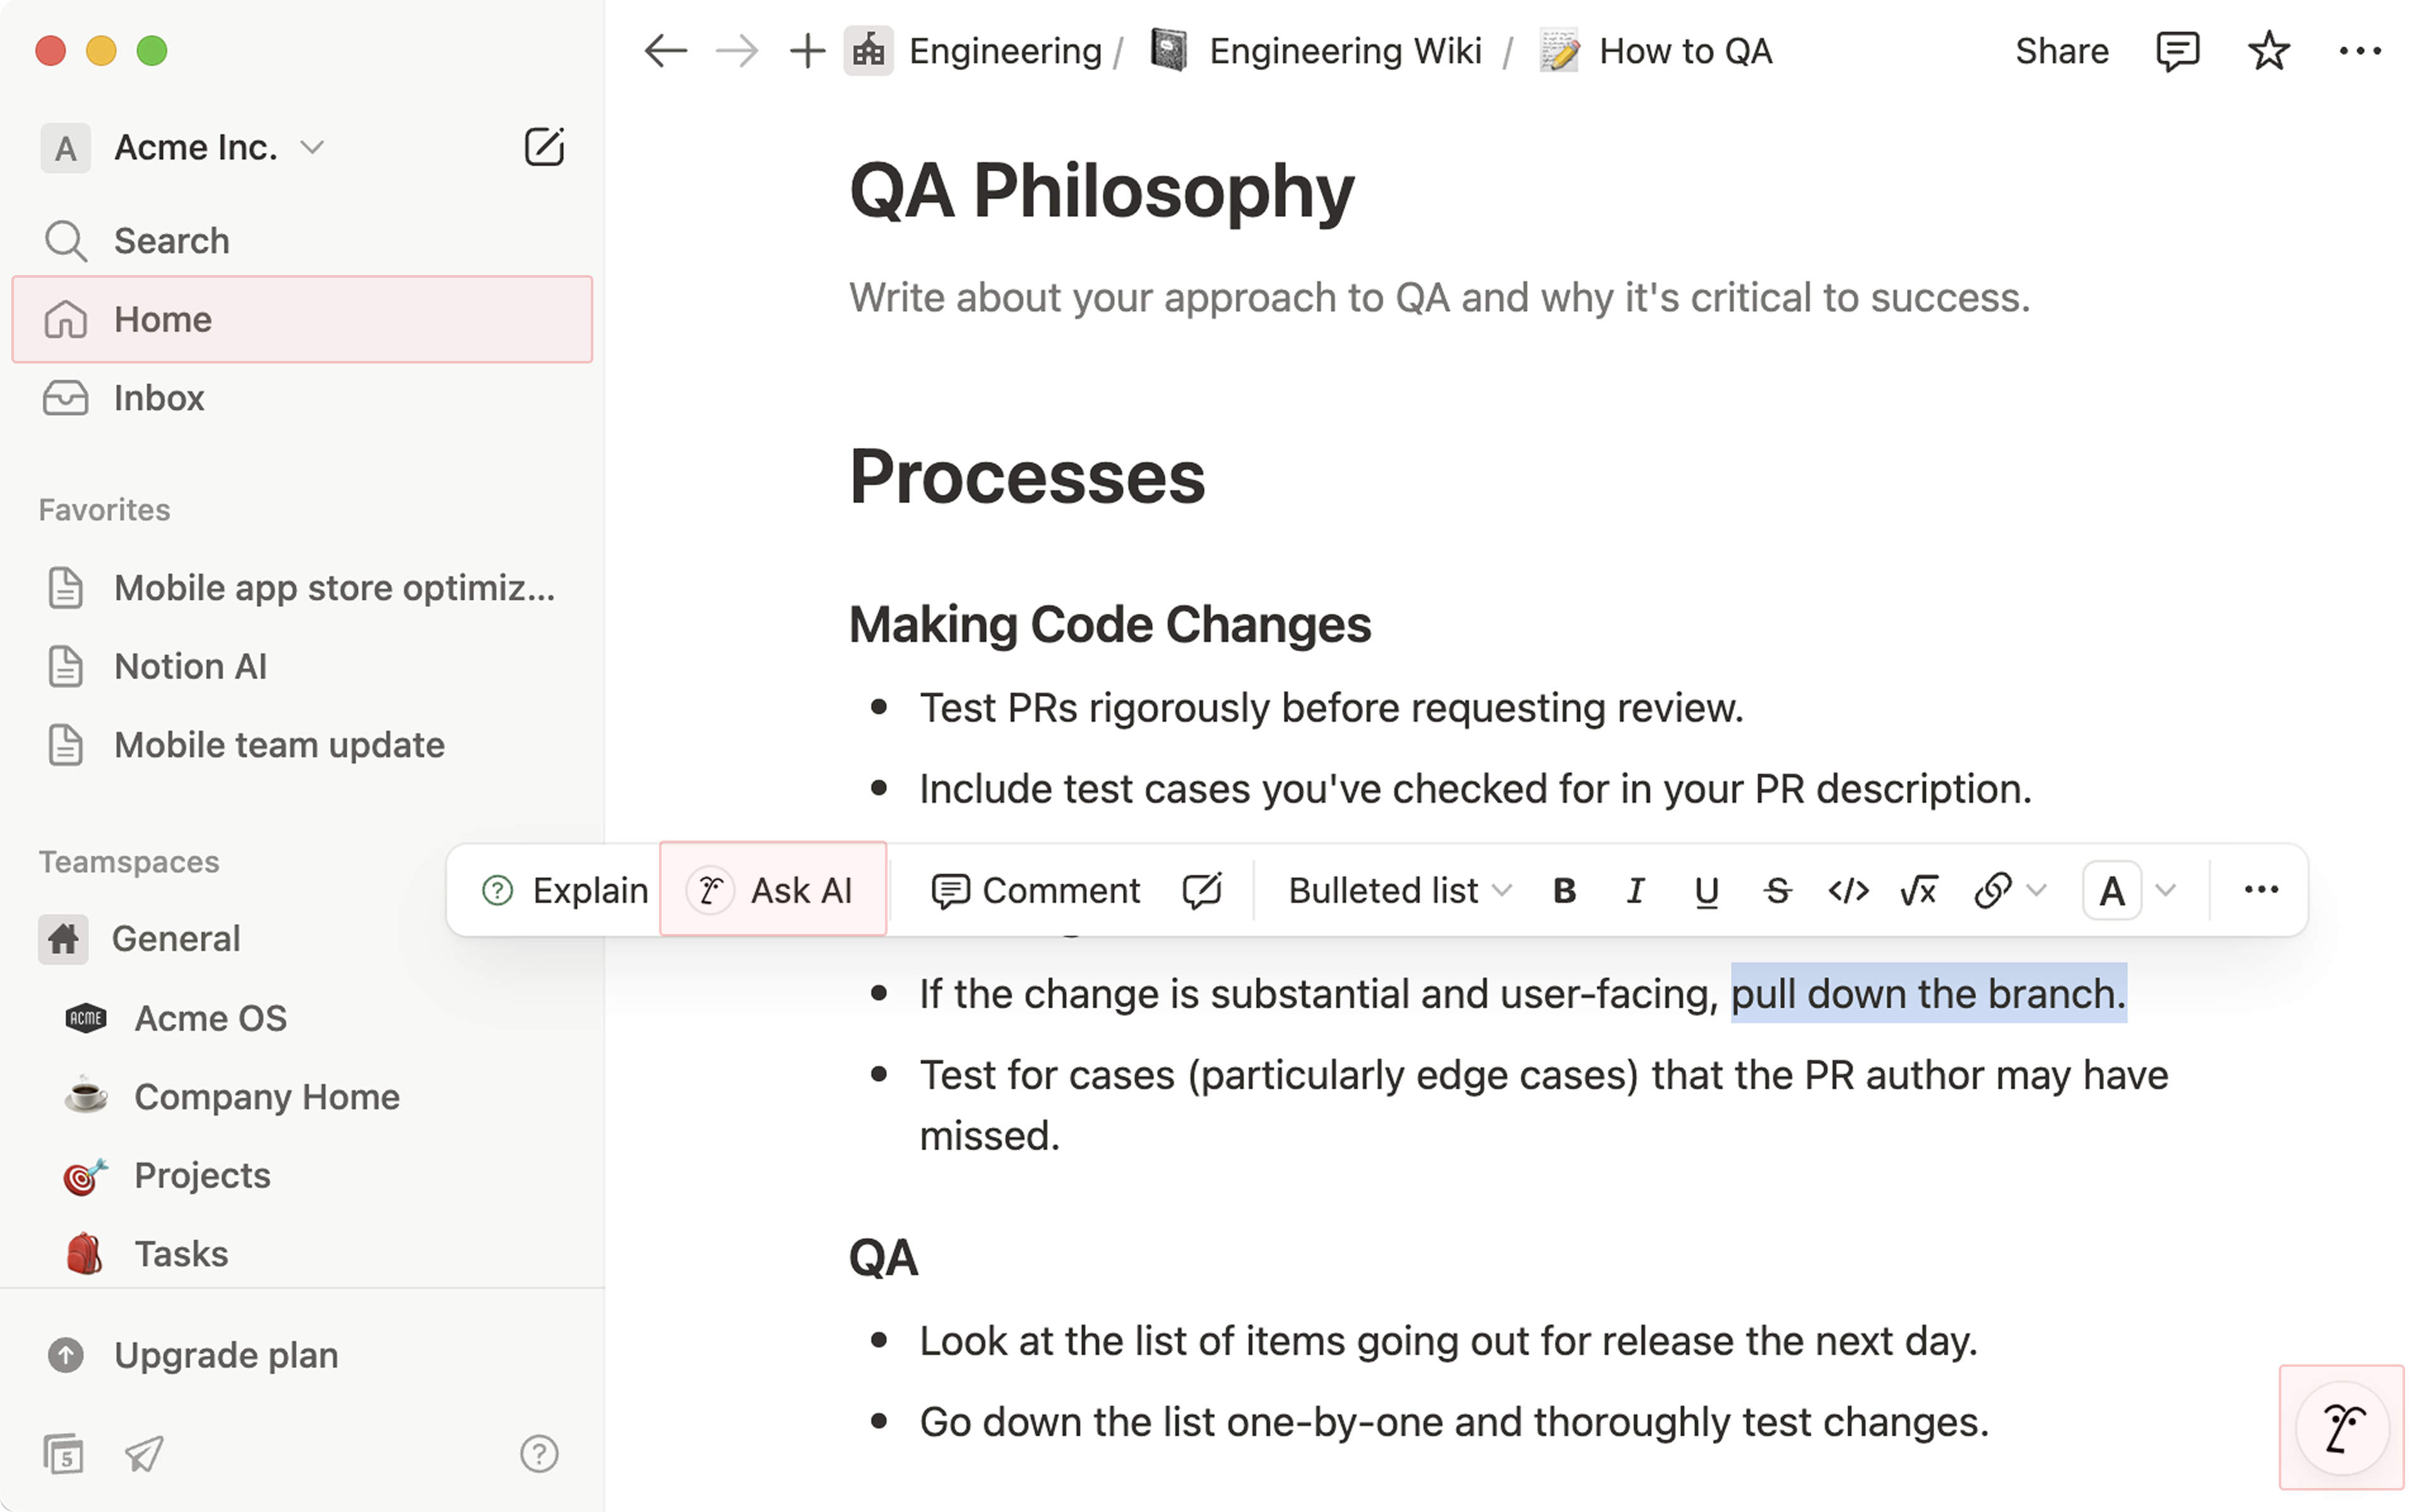The height and width of the screenshot is (1512, 2424).
Task: Open the help question mark icon
Action: coord(539,1453)
